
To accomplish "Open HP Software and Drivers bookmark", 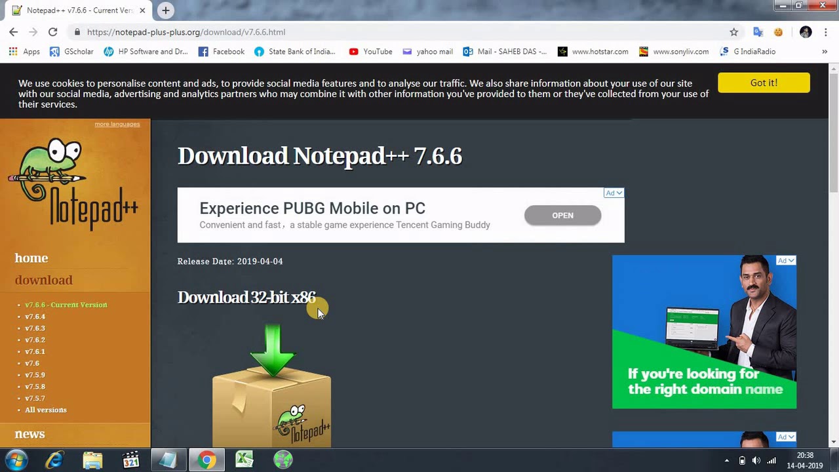I will pyautogui.click(x=146, y=52).
